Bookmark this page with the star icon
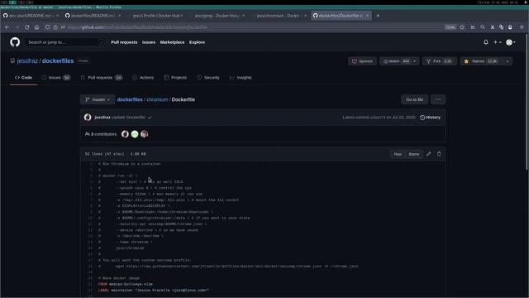 tap(462, 27)
